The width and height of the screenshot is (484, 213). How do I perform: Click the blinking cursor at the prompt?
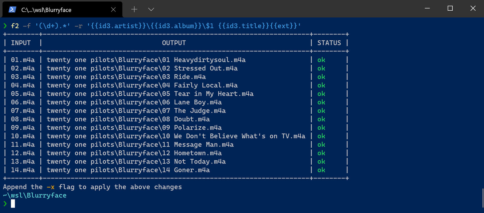click(13, 204)
